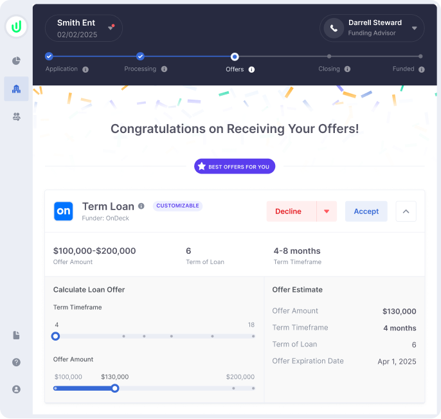Image resolution: width=441 pixels, height=419 pixels.
Task: Click the $100,000-$200,000 offer amount value
Action: coord(94,251)
